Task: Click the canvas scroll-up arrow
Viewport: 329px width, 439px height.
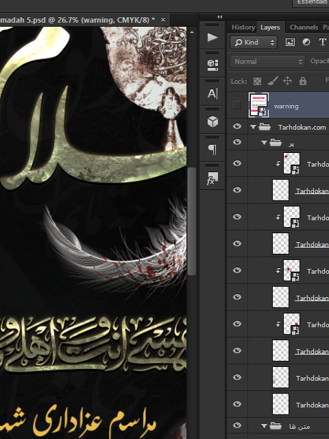Action: point(192,32)
